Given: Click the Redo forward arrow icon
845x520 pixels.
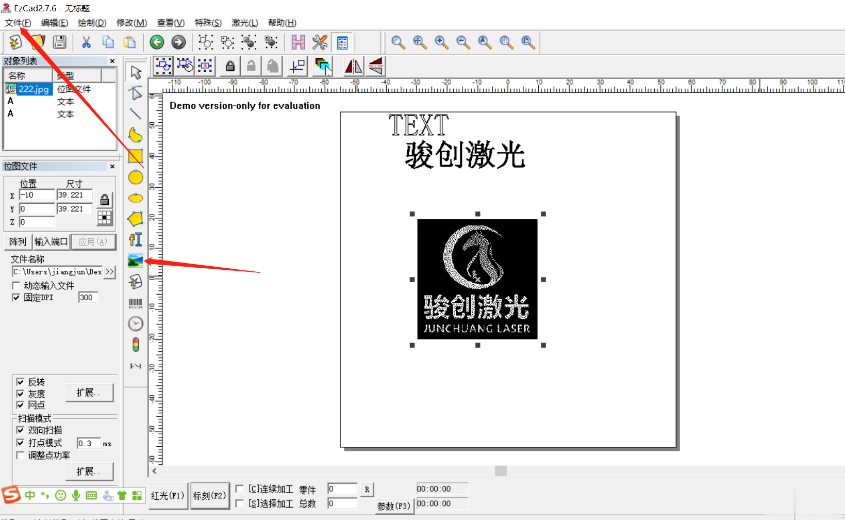Looking at the screenshot, I should [178, 42].
